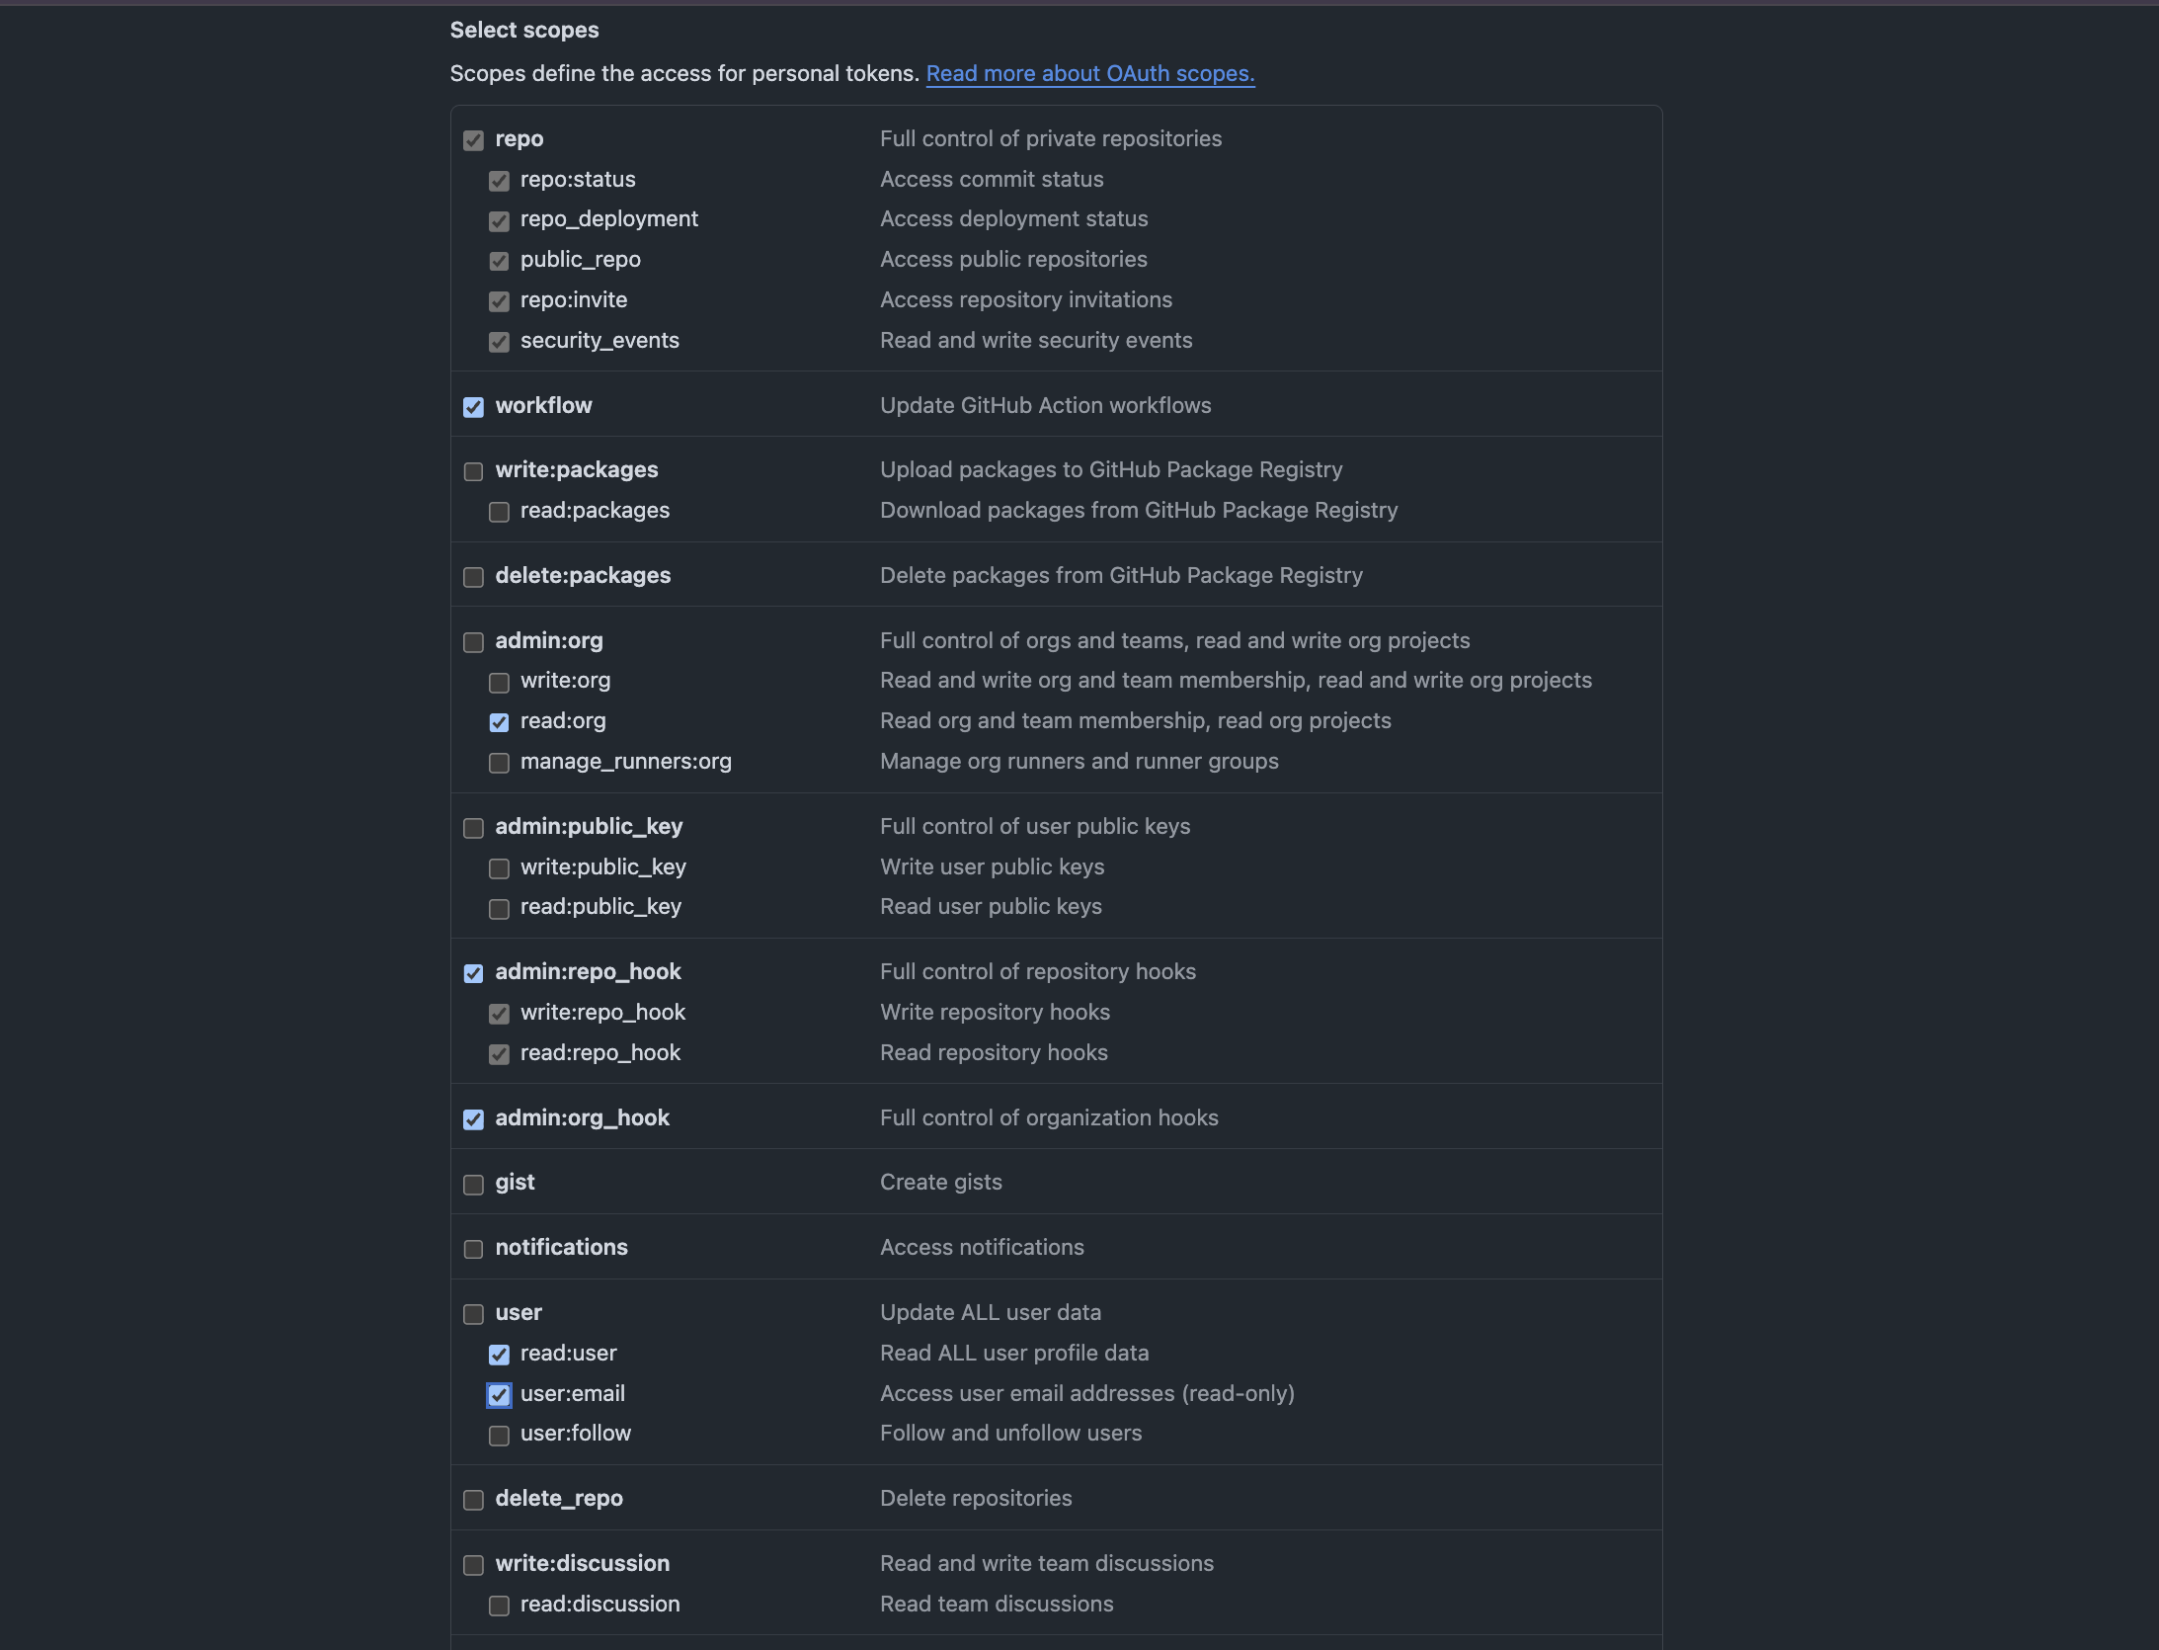Tick the admin:org scope checkbox
The height and width of the screenshot is (1650, 2159).
pyautogui.click(x=474, y=642)
